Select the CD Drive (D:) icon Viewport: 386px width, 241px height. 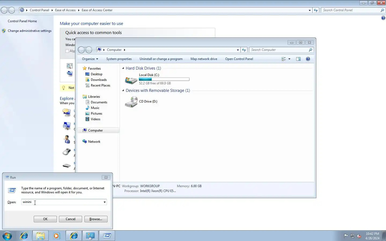click(131, 102)
